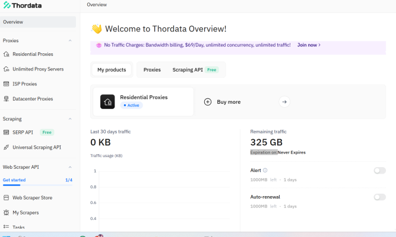Collapse the Web Scraper API section chevron
This screenshot has width=396, height=237.
pos(70,167)
